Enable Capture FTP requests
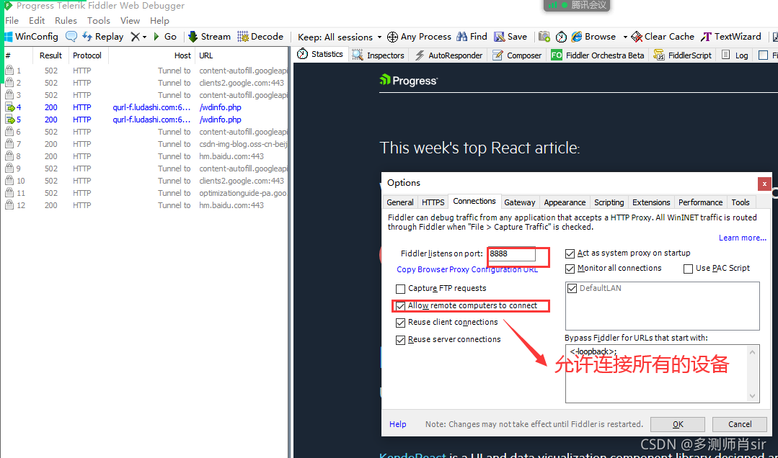The height and width of the screenshot is (458, 778). click(400, 289)
